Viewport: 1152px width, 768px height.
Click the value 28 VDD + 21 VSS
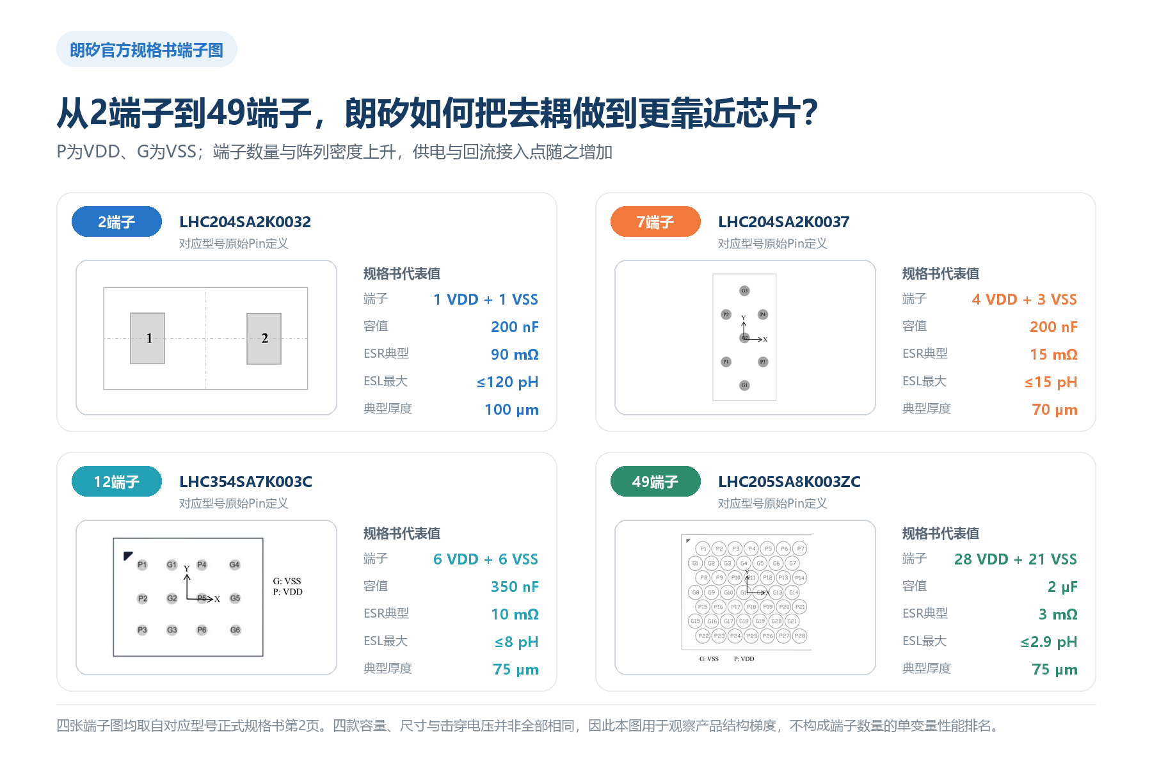click(x=1016, y=559)
